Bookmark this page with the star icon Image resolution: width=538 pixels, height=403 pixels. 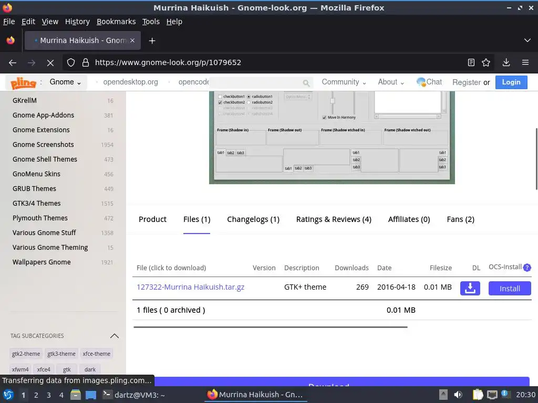[486, 62]
